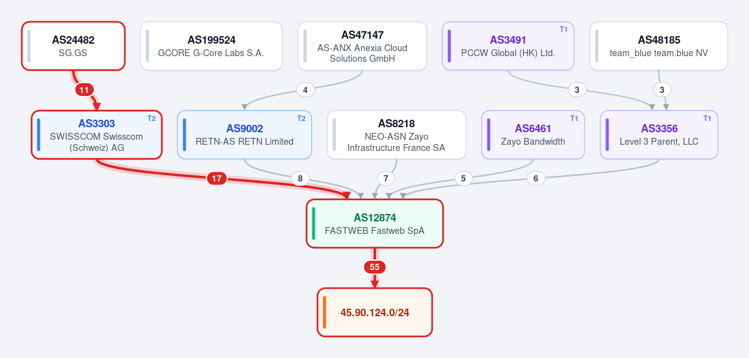Click the T2 badge on AS3303
Image resolution: width=749 pixels, height=358 pixels.
[x=151, y=119]
